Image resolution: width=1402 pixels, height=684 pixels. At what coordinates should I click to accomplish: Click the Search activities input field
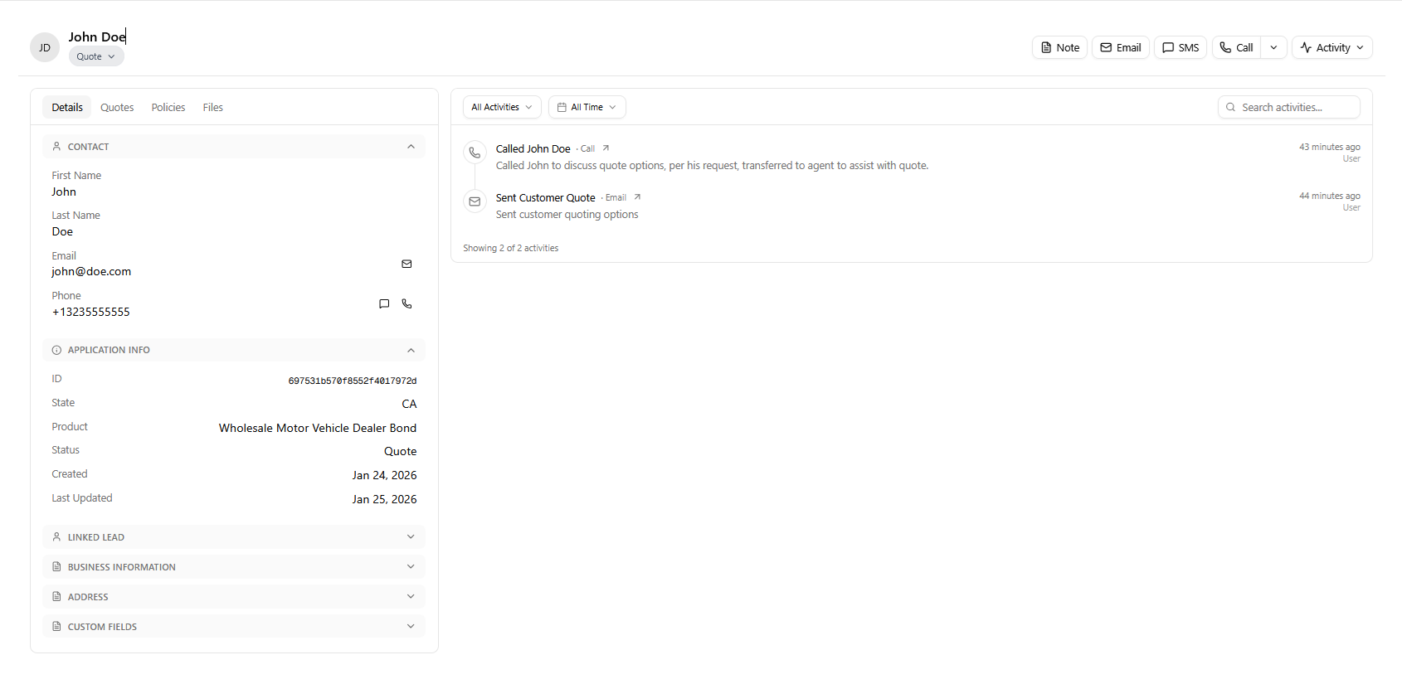point(1296,107)
